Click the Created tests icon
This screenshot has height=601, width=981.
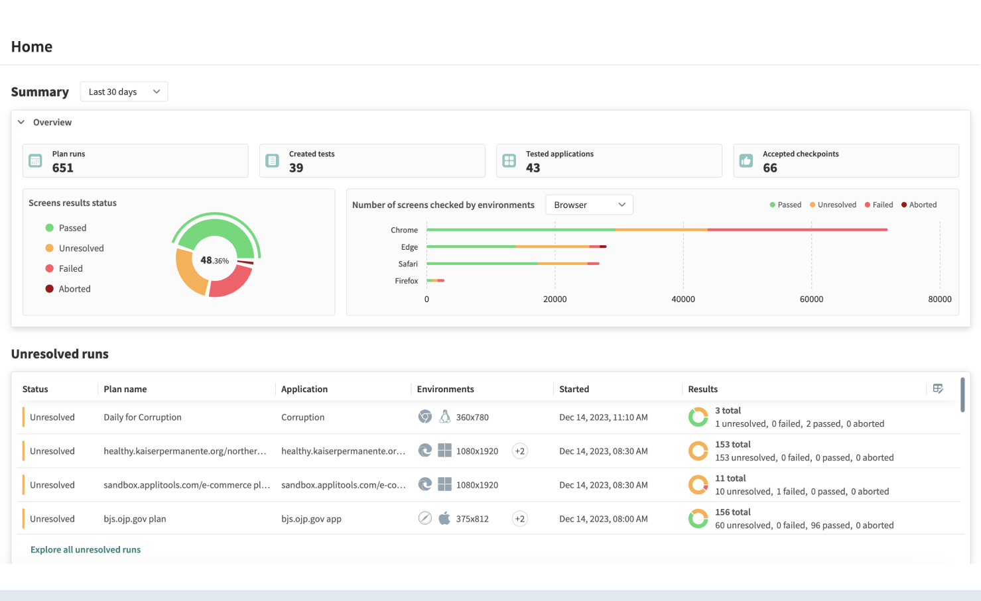(272, 160)
